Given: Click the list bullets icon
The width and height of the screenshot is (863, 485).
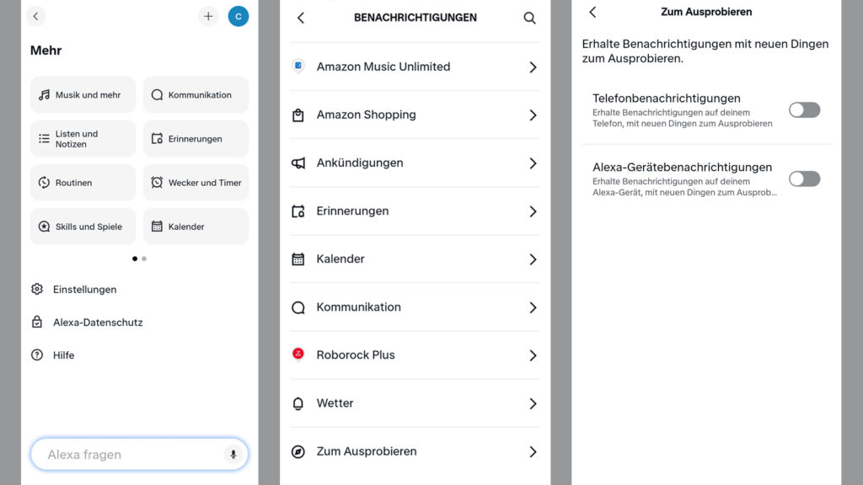Looking at the screenshot, I should pos(44,139).
